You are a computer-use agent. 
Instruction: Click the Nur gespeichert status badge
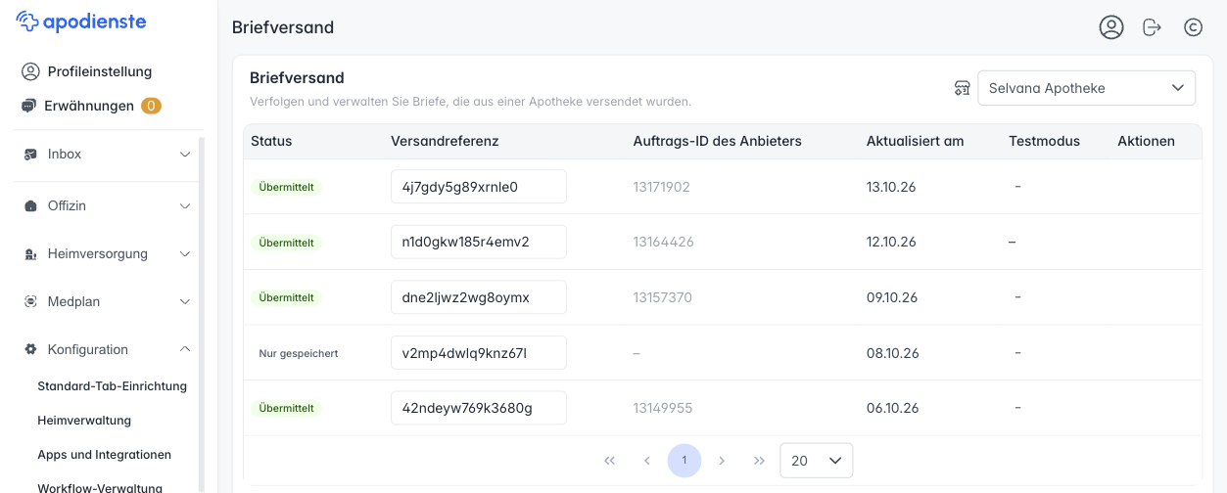click(x=299, y=353)
